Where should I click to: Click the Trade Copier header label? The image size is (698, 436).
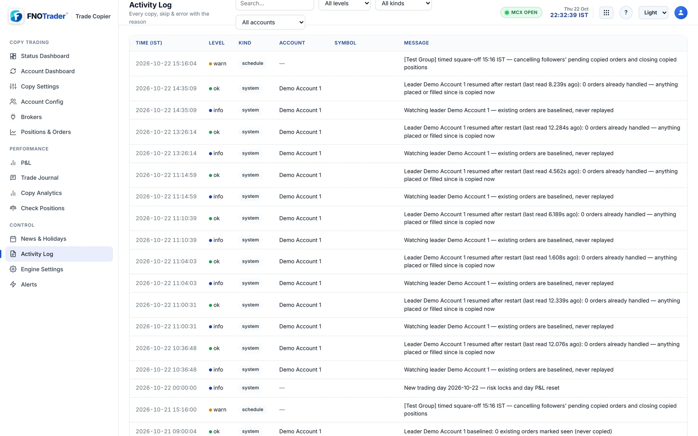93,16
